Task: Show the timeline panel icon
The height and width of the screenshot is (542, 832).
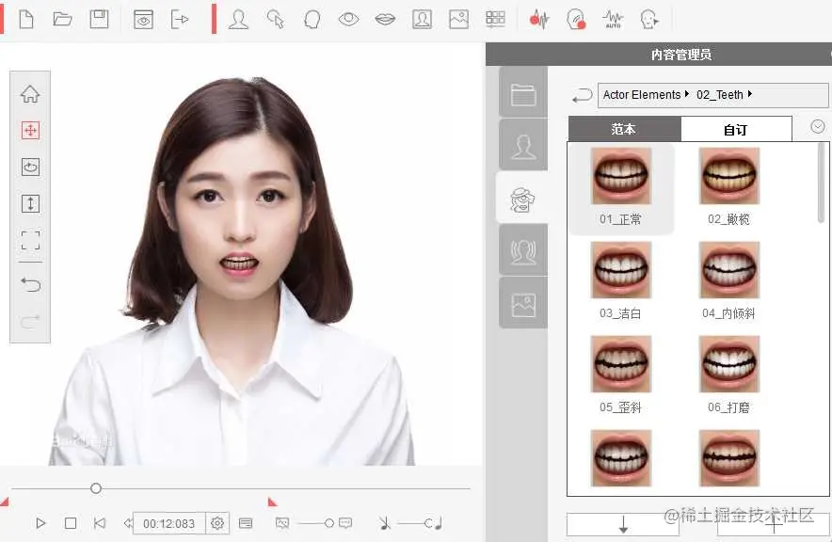Action: pos(246,523)
